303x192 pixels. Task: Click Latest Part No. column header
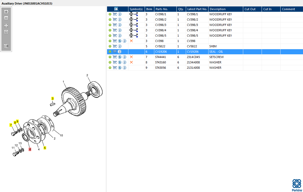coord(197,9)
